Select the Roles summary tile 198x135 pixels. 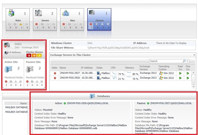pos(18,19)
